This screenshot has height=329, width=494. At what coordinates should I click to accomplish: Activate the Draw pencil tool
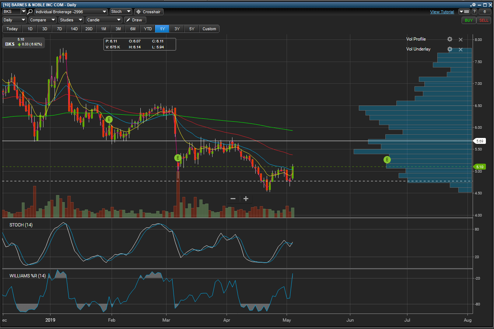click(135, 20)
